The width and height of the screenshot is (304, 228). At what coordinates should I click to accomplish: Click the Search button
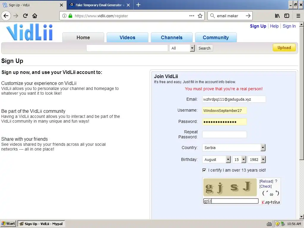click(204, 48)
